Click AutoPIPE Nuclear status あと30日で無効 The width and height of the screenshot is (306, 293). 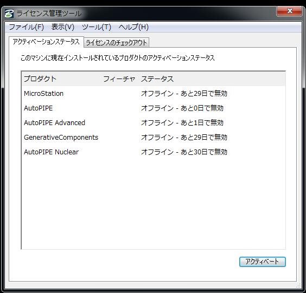pos(204,152)
